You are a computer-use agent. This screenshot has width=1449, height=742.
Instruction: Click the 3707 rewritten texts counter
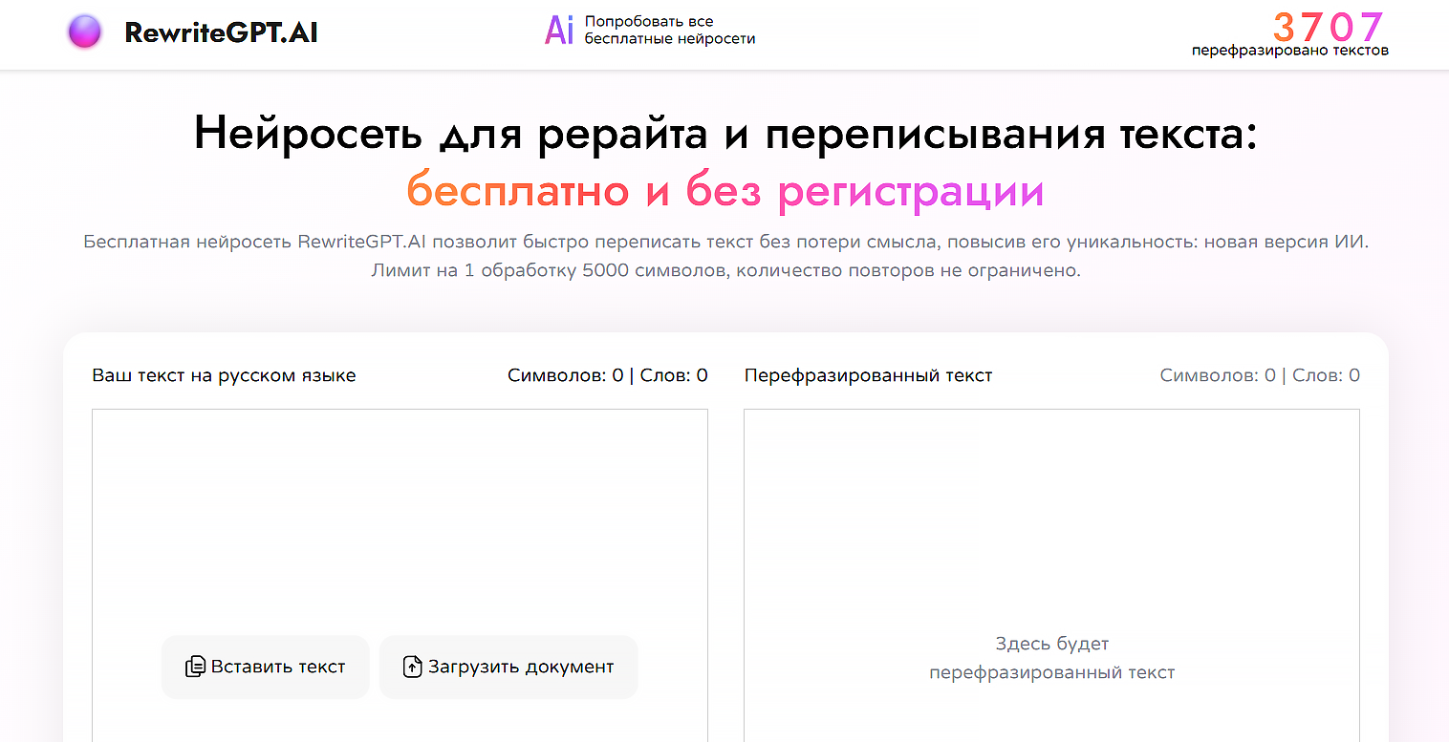[x=1327, y=28]
